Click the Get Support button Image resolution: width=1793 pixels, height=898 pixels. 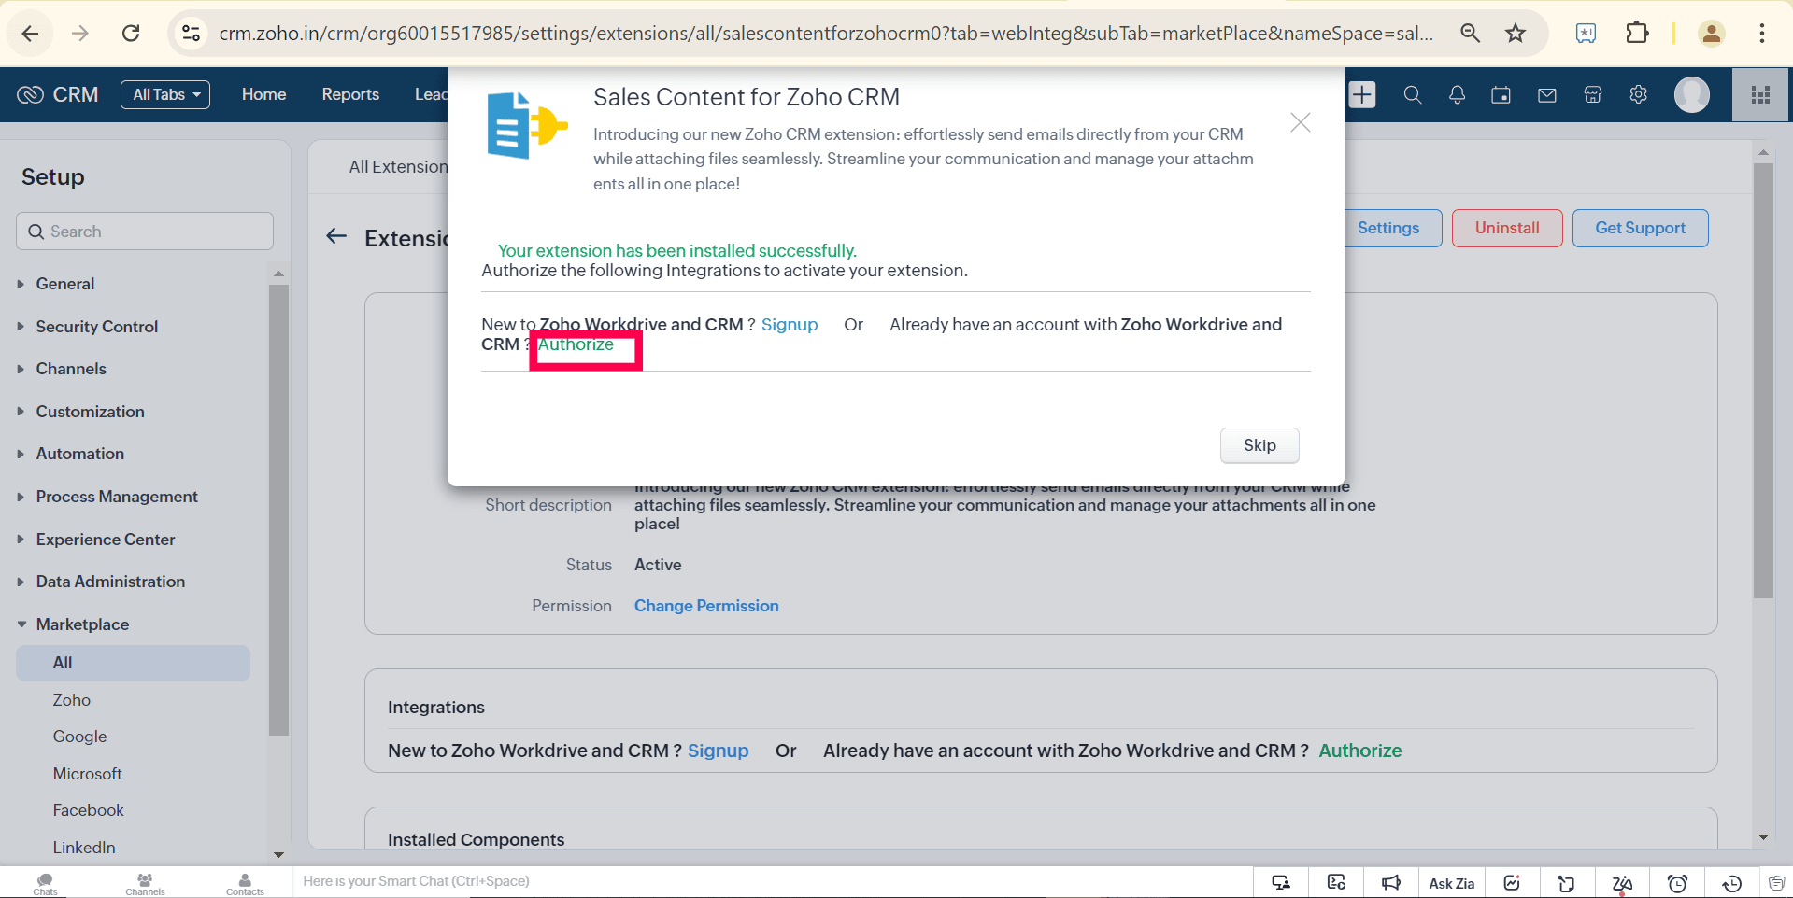(1641, 228)
